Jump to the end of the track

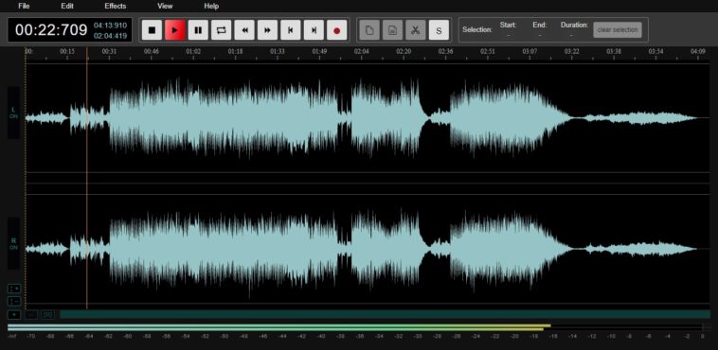tap(314, 30)
